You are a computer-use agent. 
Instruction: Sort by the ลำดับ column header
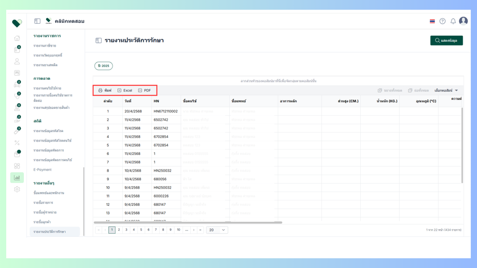[x=108, y=101]
